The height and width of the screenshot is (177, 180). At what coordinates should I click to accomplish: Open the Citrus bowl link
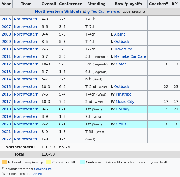point(121,124)
